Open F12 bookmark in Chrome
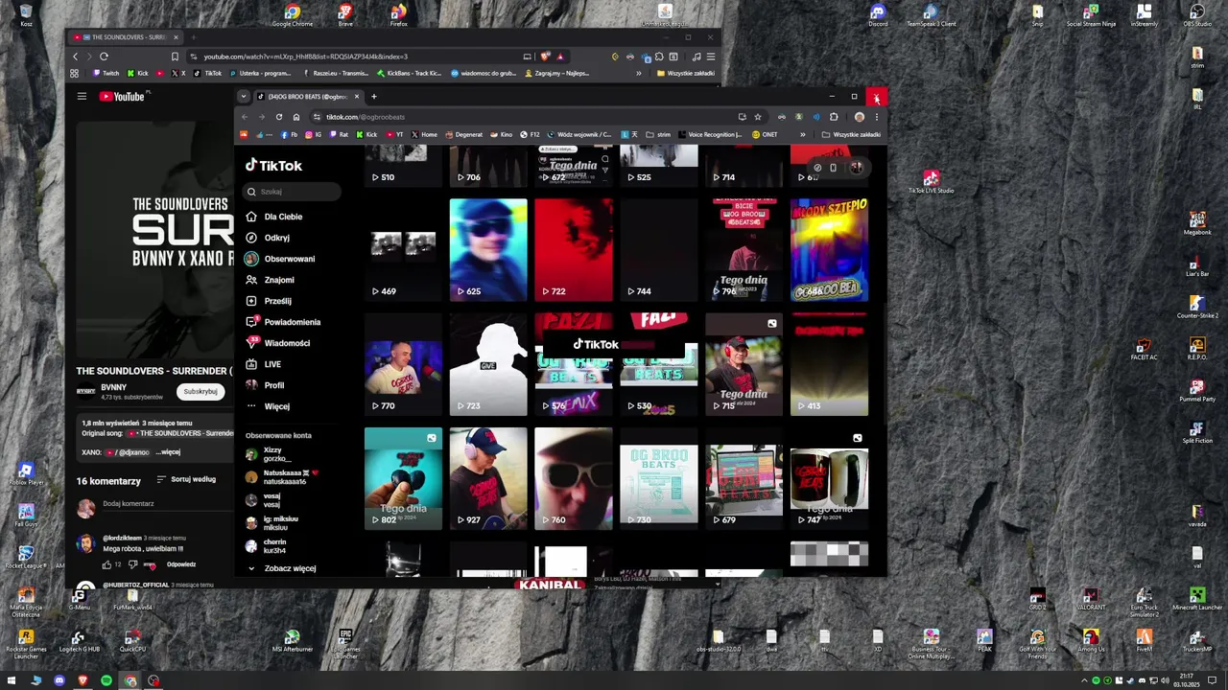The width and height of the screenshot is (1228, 690). tap(530, 135)
